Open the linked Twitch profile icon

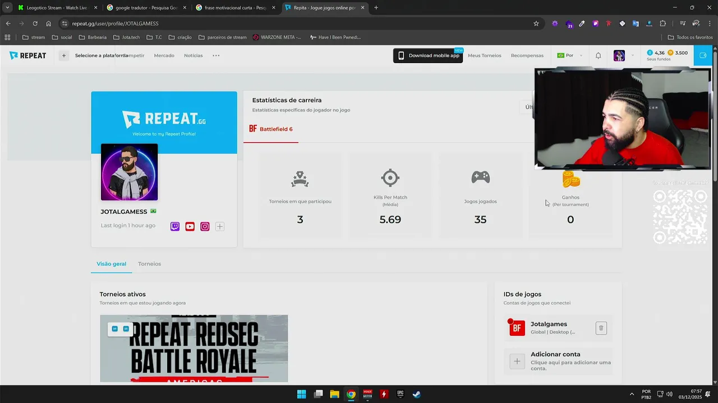coord(175,227)
